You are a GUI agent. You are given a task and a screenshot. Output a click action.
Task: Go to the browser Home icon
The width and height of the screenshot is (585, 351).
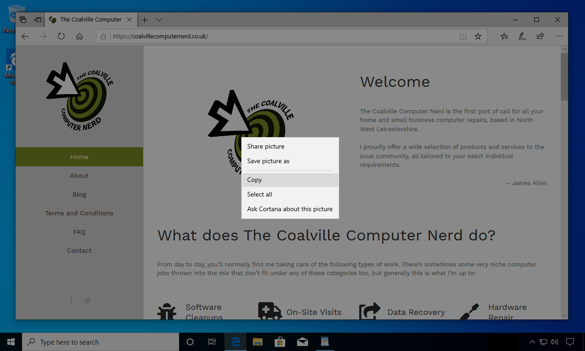click(80, 36)
